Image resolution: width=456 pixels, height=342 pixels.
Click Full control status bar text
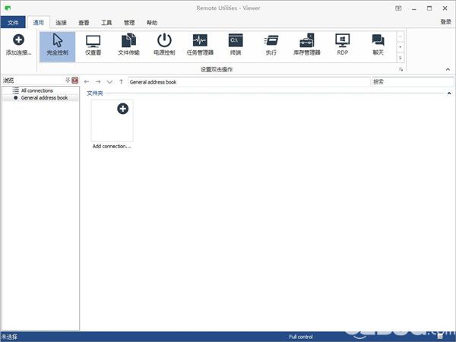tap(301, 337)
